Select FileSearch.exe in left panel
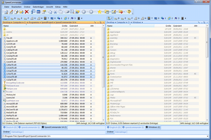The image size is (211, 140). (x=49, y=86)
